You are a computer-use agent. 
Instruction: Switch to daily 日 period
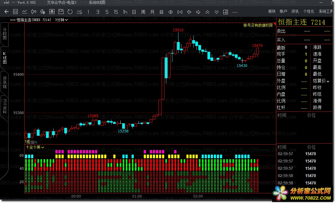pos(134,12)
